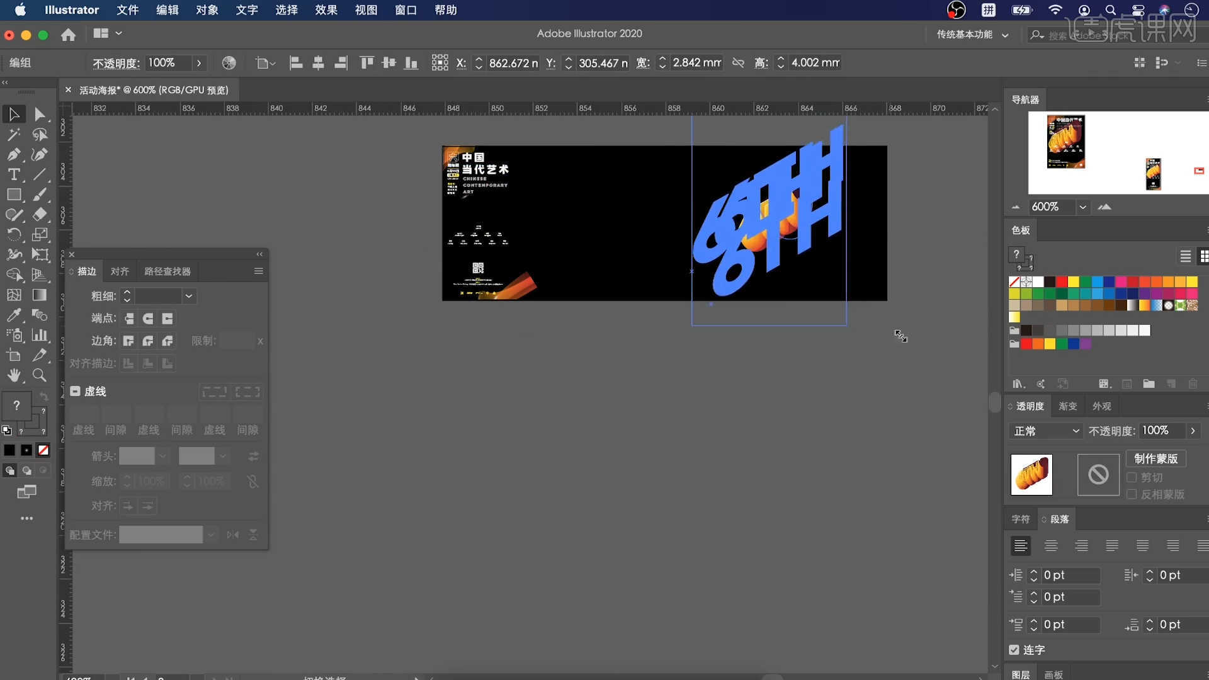Select the Magic Wand tool
1209x680 pixels.
click(x=14, y=134)
